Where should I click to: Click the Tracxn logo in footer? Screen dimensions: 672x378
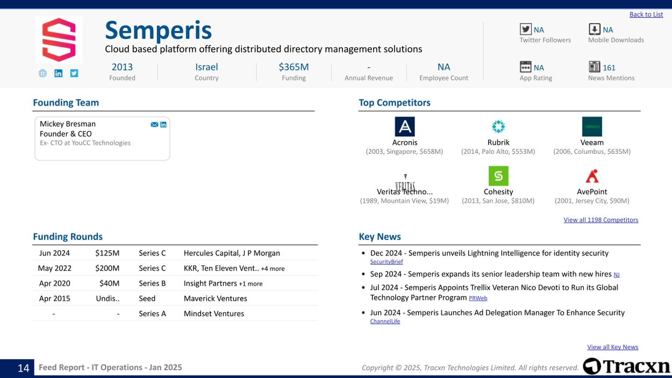[627, 366]
